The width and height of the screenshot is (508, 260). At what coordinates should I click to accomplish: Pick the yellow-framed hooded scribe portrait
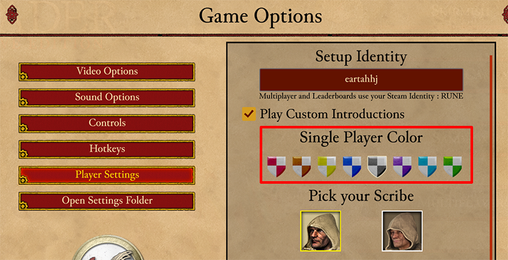pyautogui.click(x=321, y=231)
